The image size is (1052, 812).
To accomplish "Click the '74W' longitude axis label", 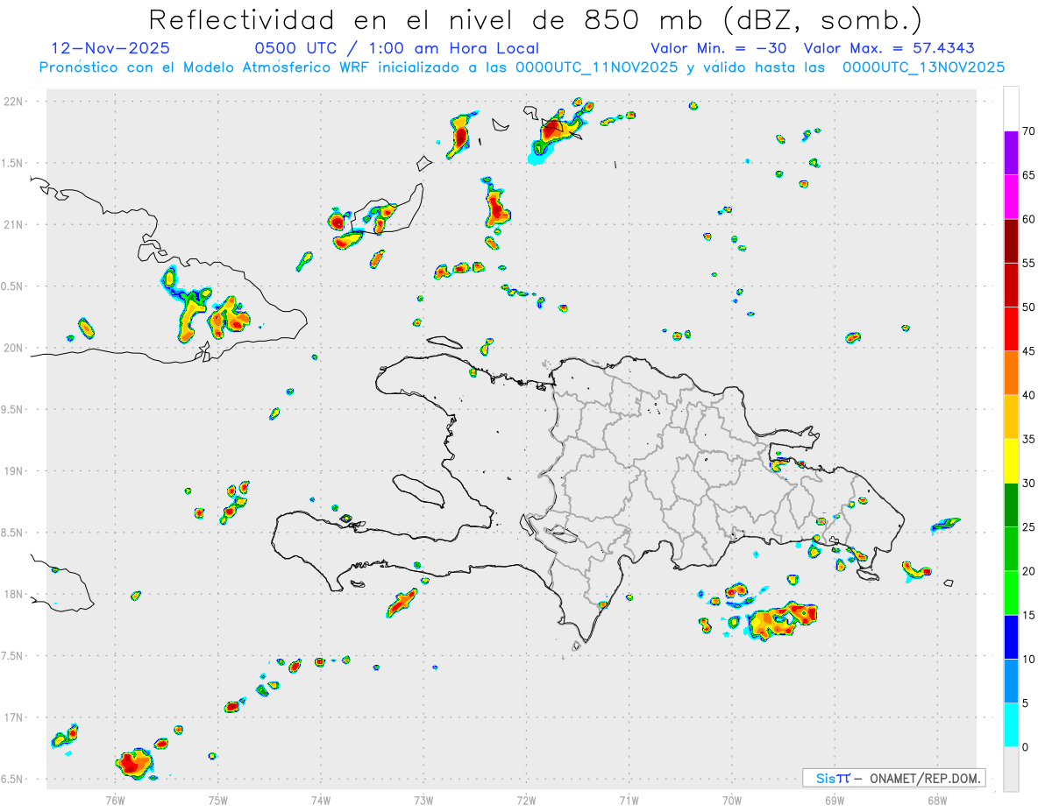I will 321,800.
